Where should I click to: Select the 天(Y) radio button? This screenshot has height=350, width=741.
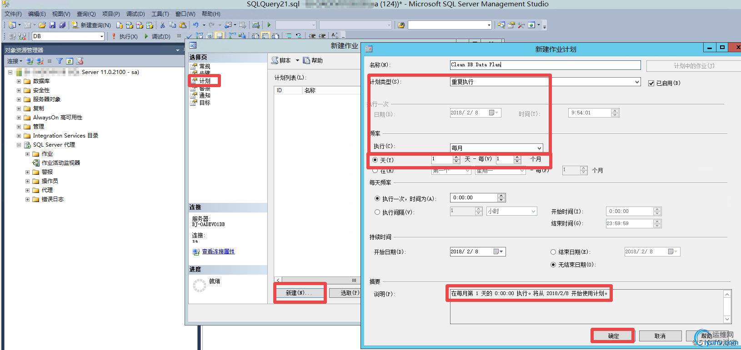(375, 160)
